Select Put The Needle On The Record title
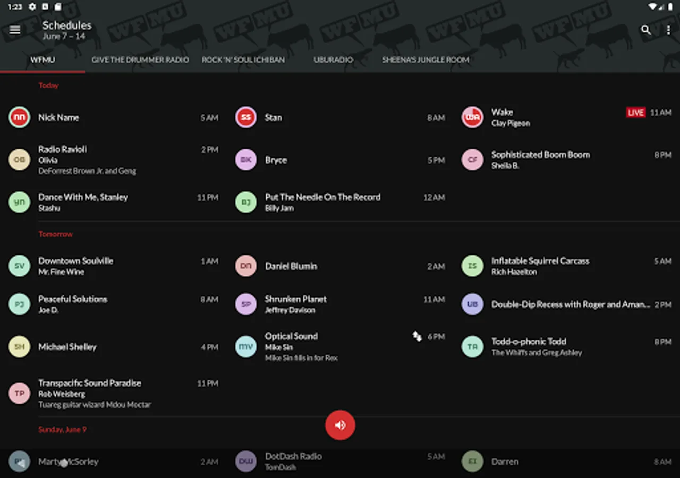This screenshot has height=478, width=680. [322, 197]
